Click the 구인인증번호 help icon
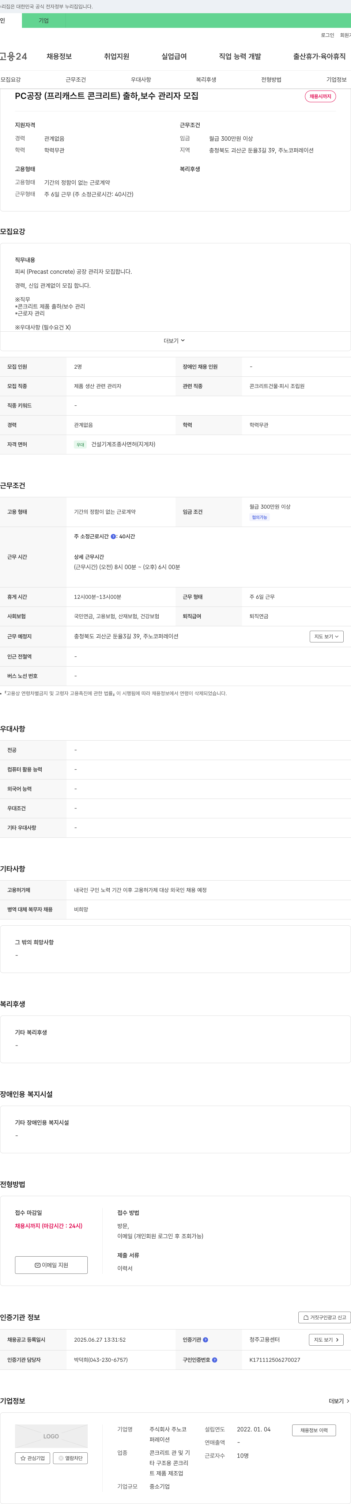351x1504 pixels. 214,1360
